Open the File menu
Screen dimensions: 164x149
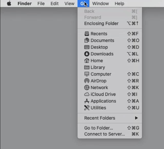tap(41, 4)
